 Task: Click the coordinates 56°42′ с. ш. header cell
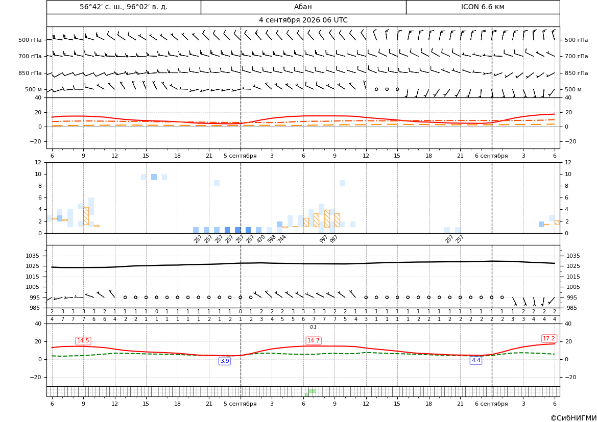coord(124,7)
